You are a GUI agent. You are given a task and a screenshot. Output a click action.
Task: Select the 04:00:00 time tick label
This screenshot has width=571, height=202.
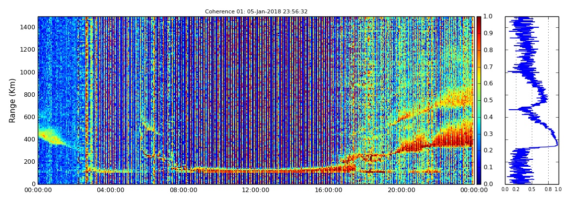[110, 190]
